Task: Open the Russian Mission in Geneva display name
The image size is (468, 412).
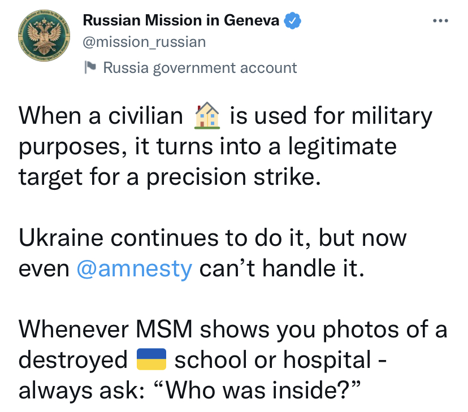Action: pos(181,21)
